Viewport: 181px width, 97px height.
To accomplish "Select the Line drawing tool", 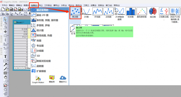I will 5,69.
